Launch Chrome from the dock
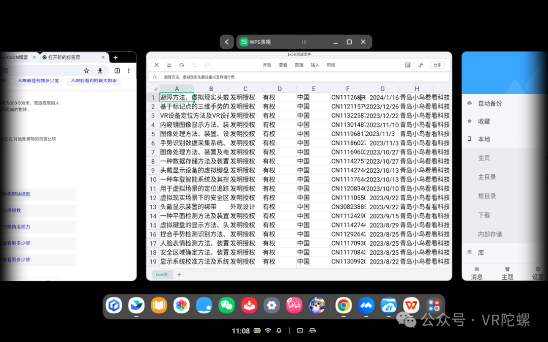This screenshot has width=548, height=342. (x=344, y=306)
